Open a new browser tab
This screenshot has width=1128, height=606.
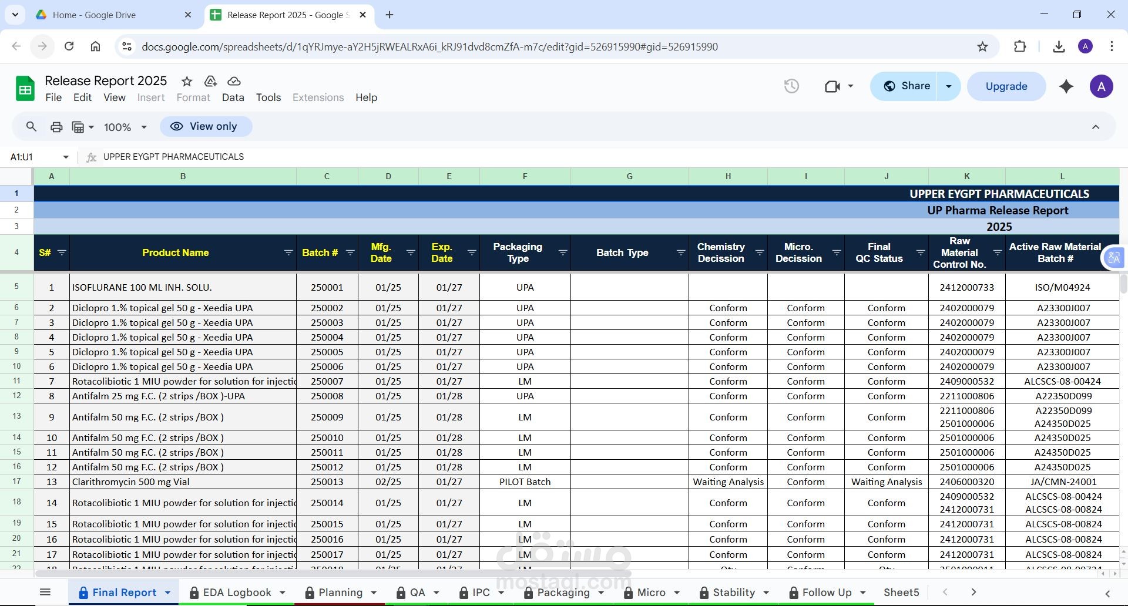point(390,15)
